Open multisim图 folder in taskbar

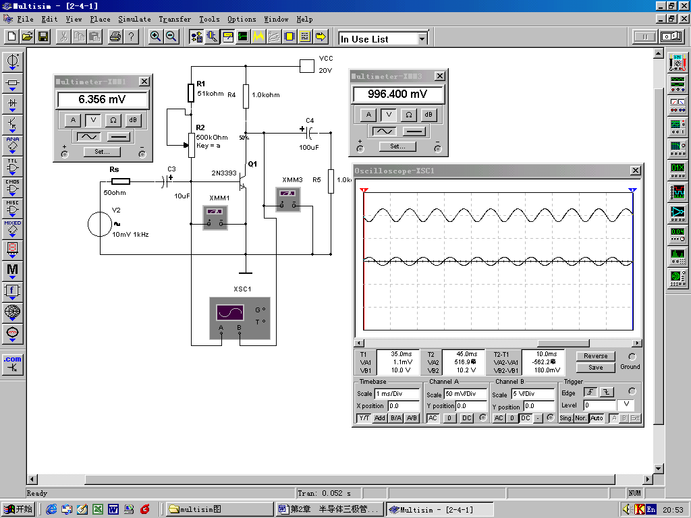[219, 509]
